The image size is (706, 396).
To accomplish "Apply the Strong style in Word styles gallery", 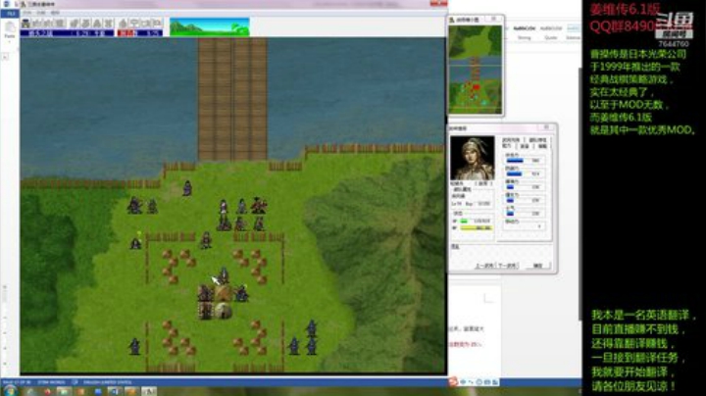I will pos(524,32).
